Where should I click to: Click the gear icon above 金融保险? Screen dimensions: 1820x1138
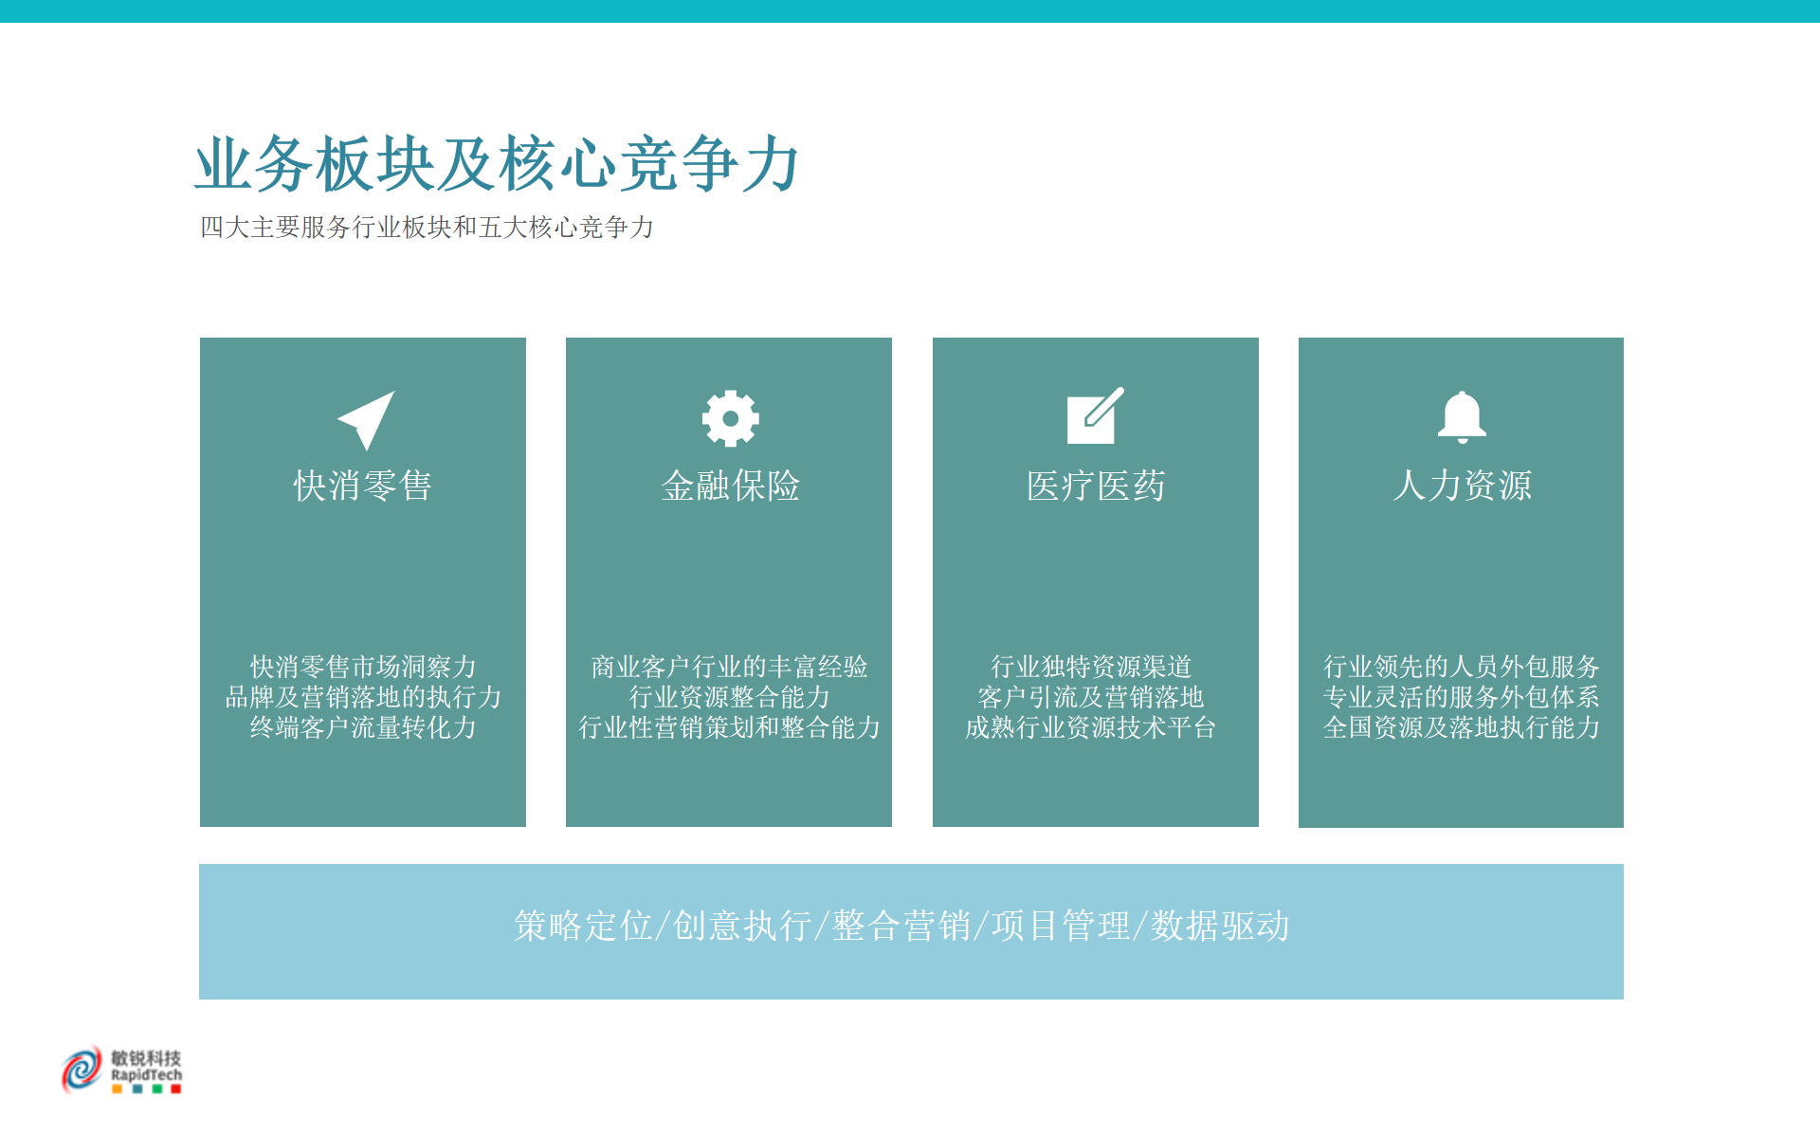pos(730,418)
